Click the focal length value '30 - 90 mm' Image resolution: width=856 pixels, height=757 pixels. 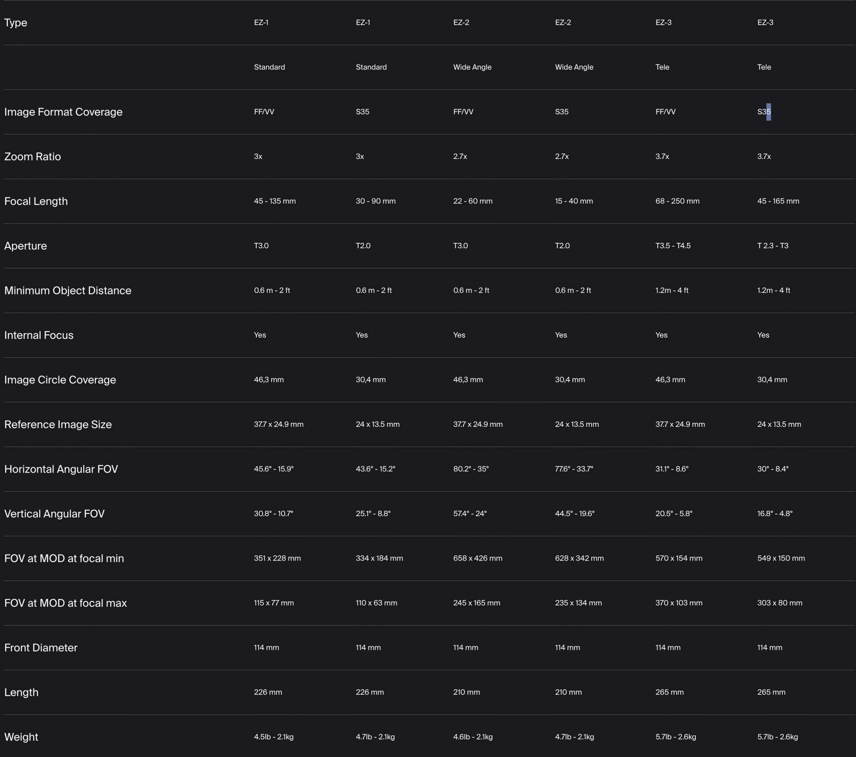click(x=376, y=201)
